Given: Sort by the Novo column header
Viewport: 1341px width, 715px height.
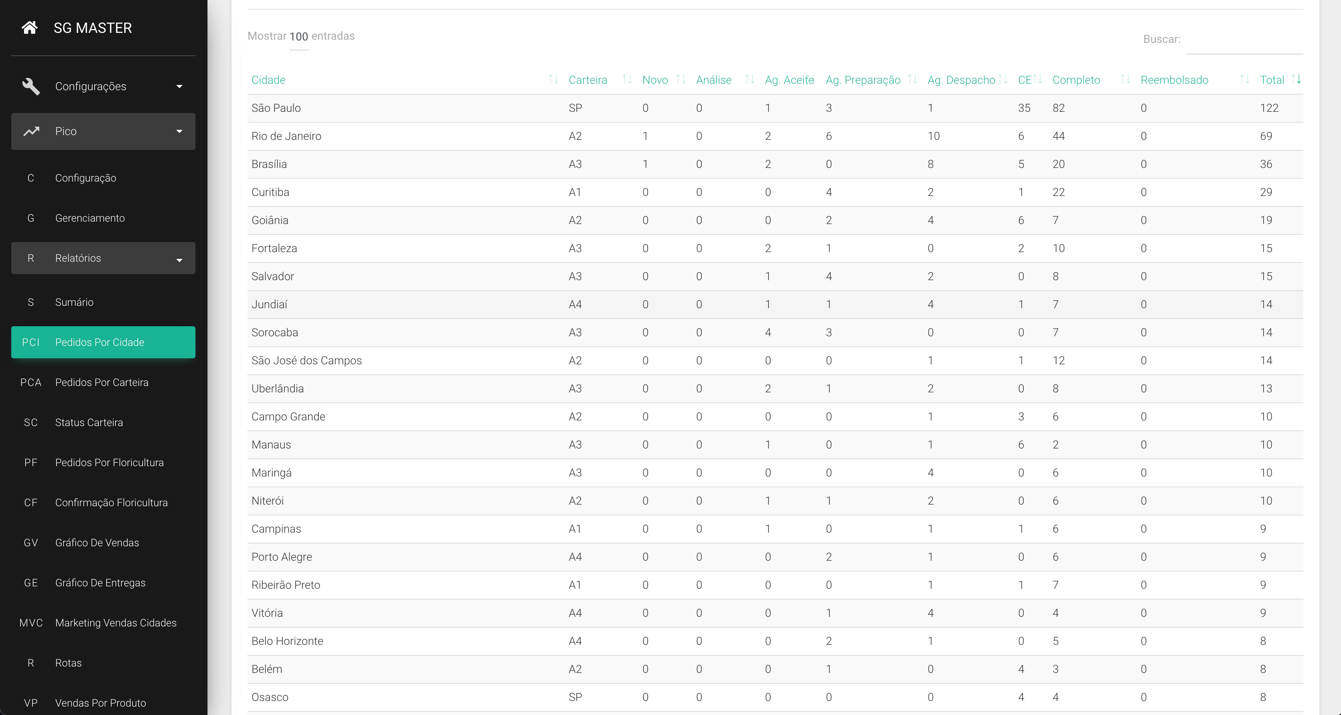Looking at the screenshot, I should coord(655,80).
